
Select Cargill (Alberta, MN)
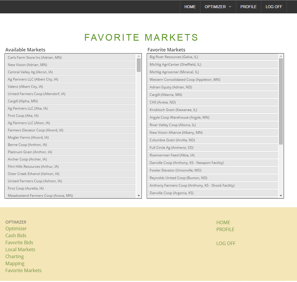pos(213,95)
